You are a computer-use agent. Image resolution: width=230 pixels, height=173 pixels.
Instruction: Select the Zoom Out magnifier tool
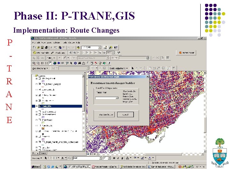(38, 63)
